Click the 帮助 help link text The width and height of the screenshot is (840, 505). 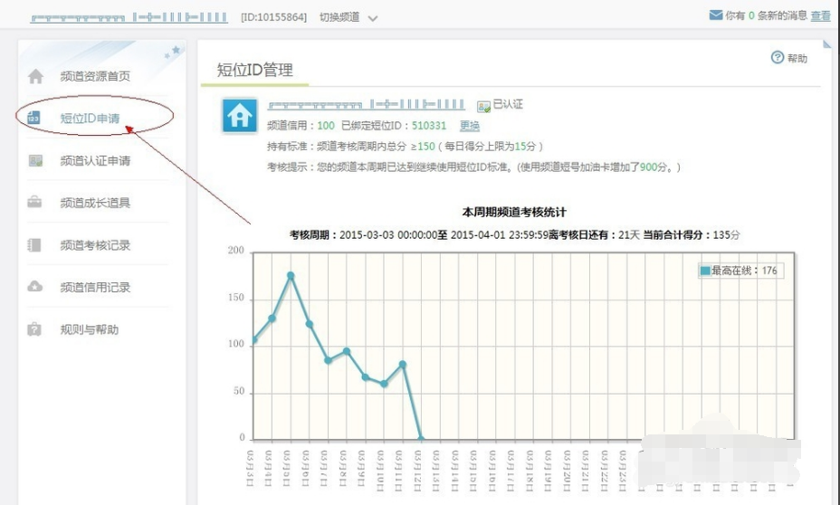[797, 58]
